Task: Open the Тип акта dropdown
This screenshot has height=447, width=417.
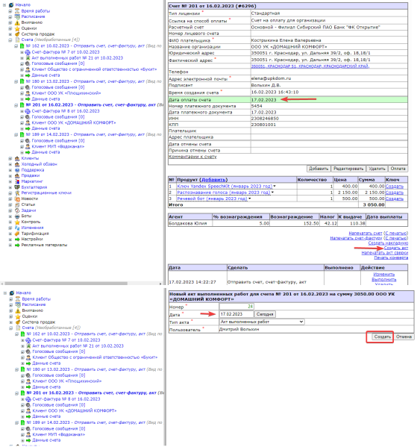Action: click(x=262, y=322)
